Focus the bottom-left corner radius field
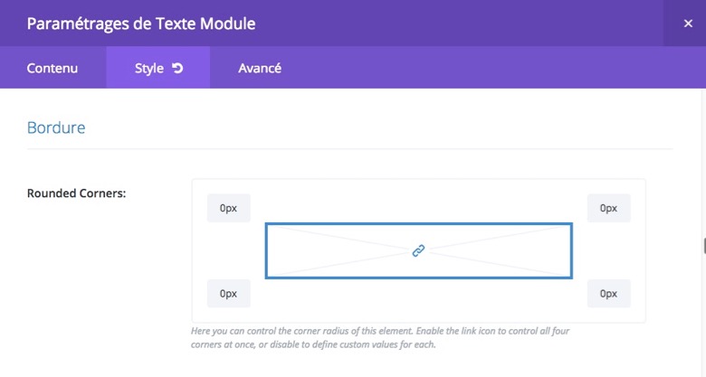 tap(229, 293)
